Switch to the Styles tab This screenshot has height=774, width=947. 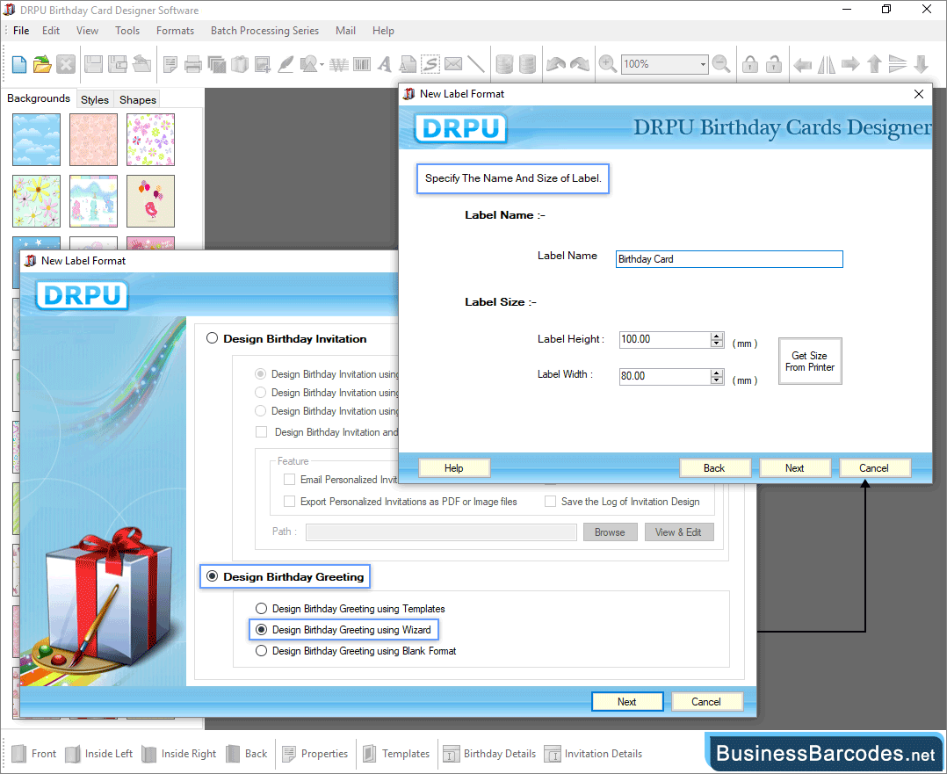pos(95,99)
